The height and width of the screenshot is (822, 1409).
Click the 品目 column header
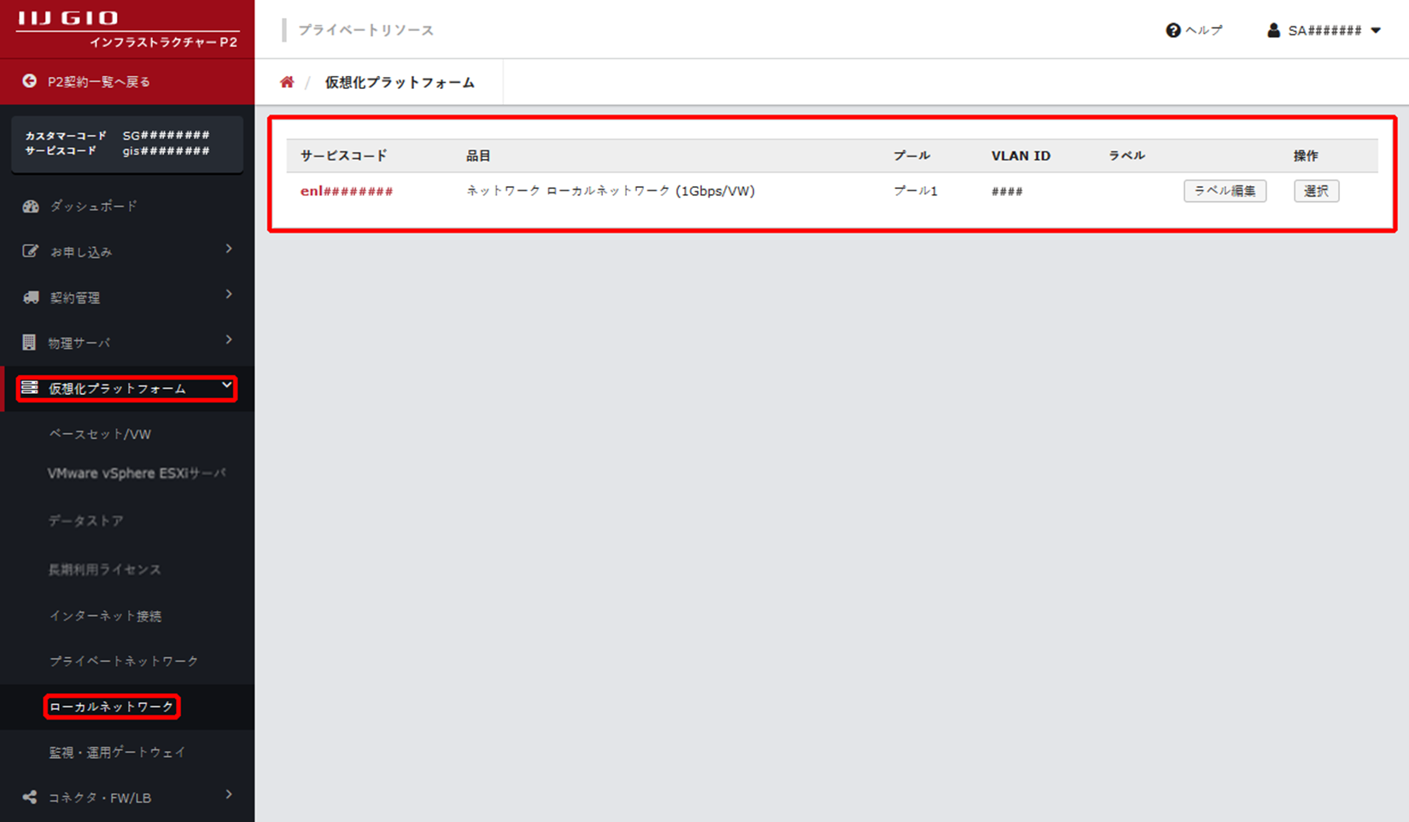click(x=478, y=156)
